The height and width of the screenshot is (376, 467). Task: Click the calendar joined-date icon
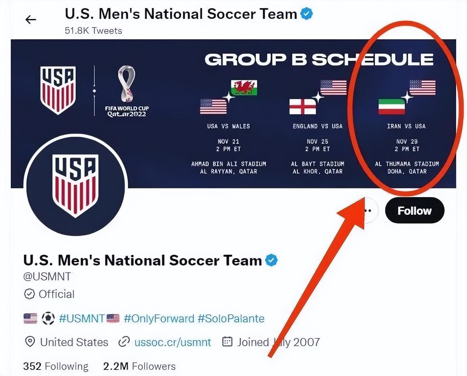[227, 342]
